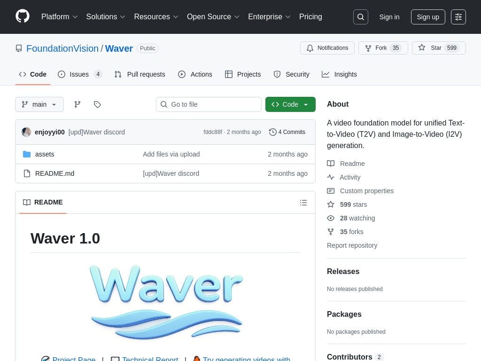The image size is (481, 361).
Task: Expand the Platform menu in header
Action: [59, 17]
